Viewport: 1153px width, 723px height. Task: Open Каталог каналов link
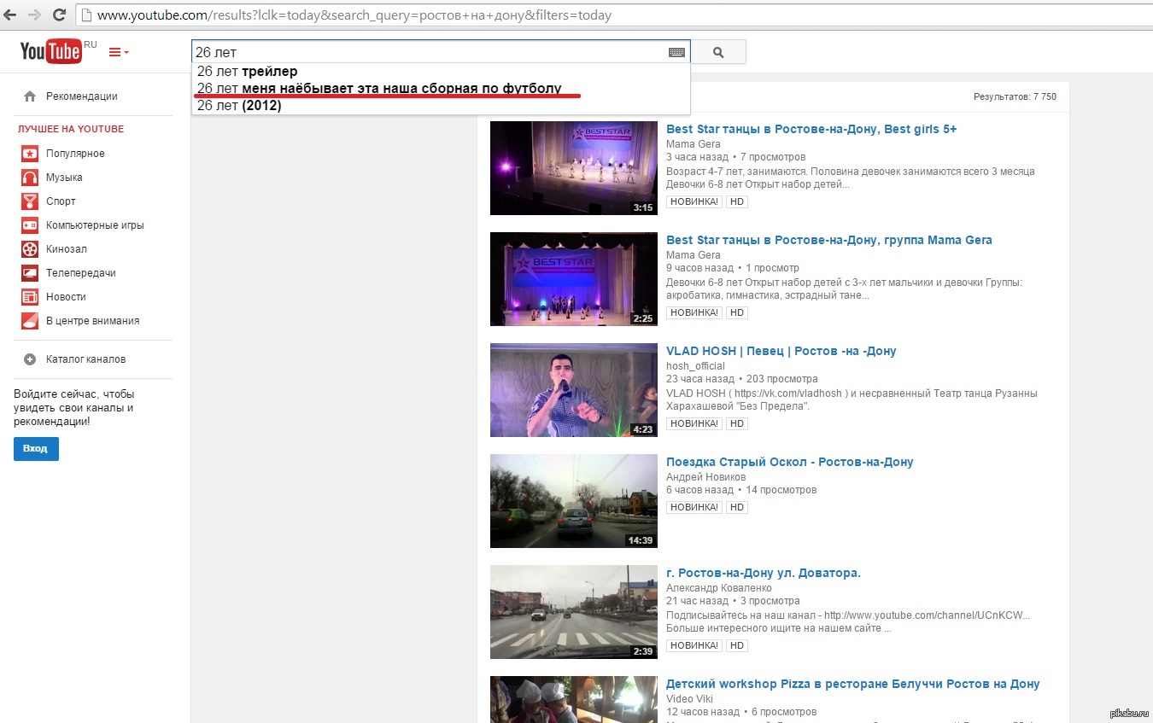point(85,359)
